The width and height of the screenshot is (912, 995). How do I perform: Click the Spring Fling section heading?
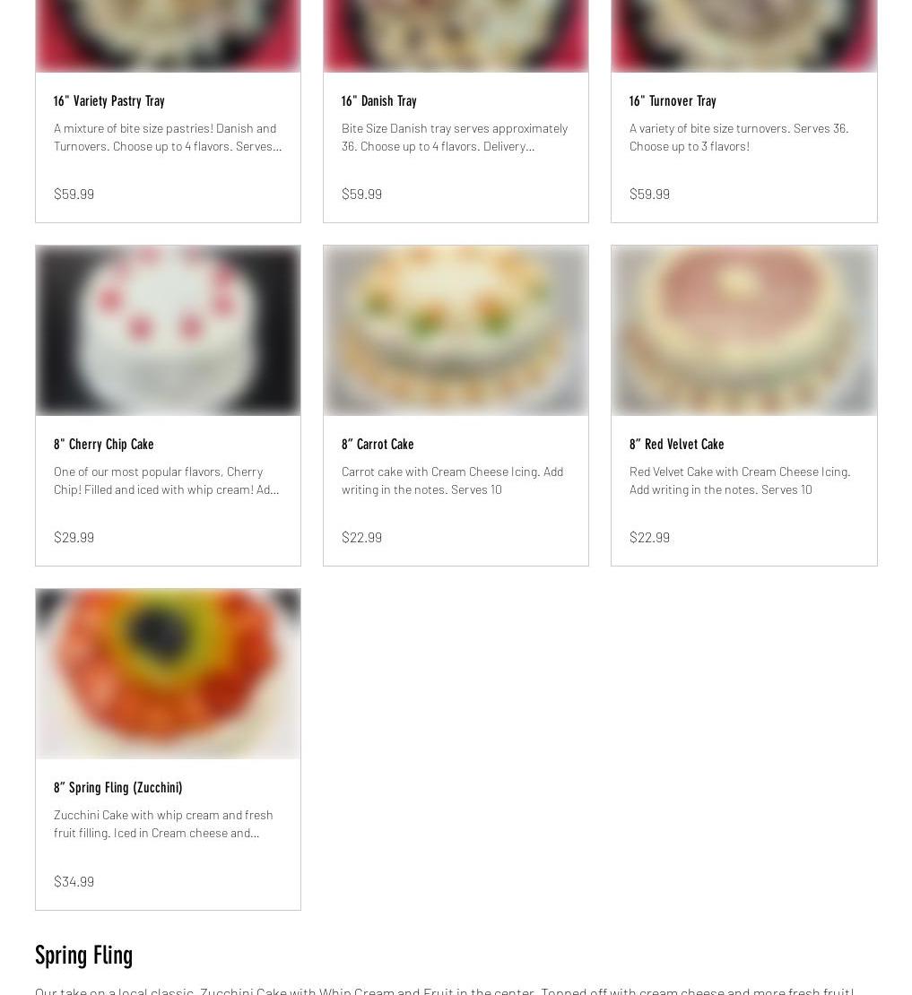point(83,955)
